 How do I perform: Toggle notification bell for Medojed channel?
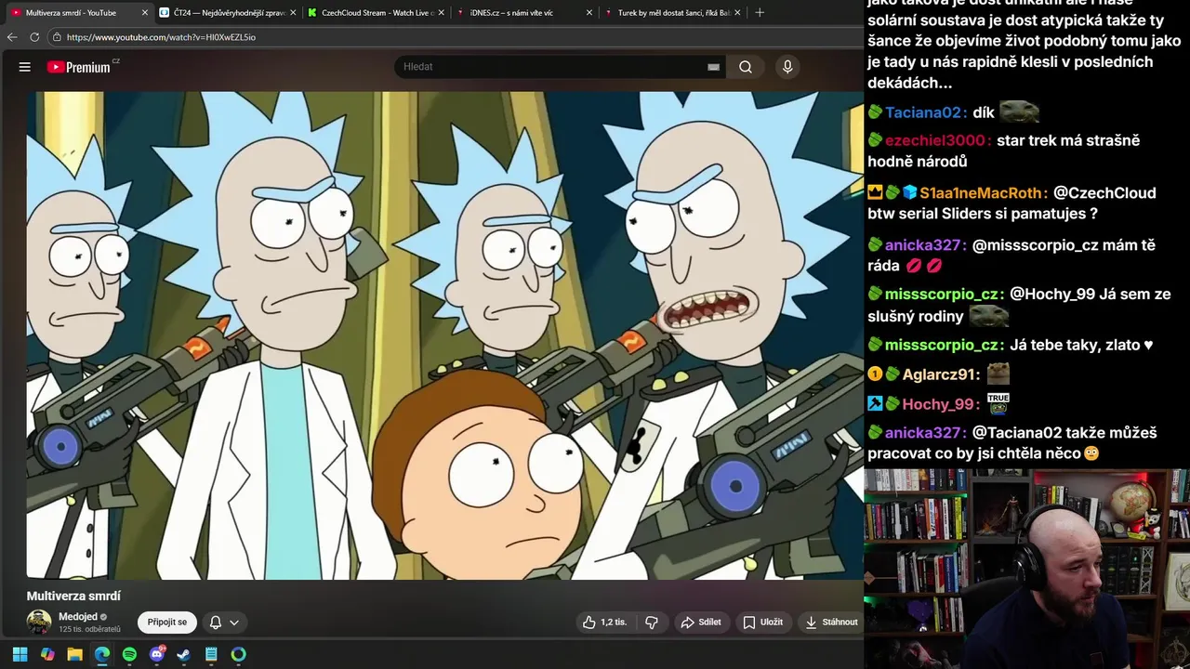216,623
